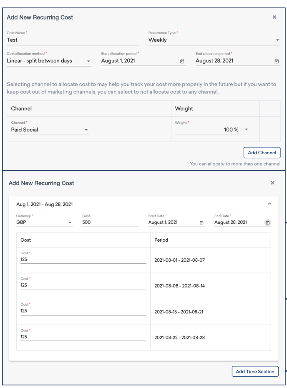Open the Start allocation period calendar icon
This screenshot has width=287, height=388.
pyautogui.click(x=182, y=61)
